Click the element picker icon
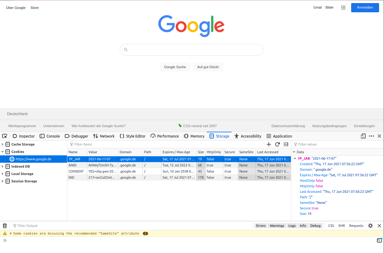384x253 pixels. pos(5,136)
